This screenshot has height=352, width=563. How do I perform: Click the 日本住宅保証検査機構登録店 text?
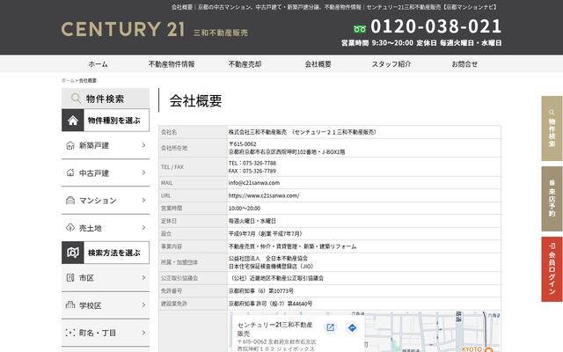pos(271,266)
